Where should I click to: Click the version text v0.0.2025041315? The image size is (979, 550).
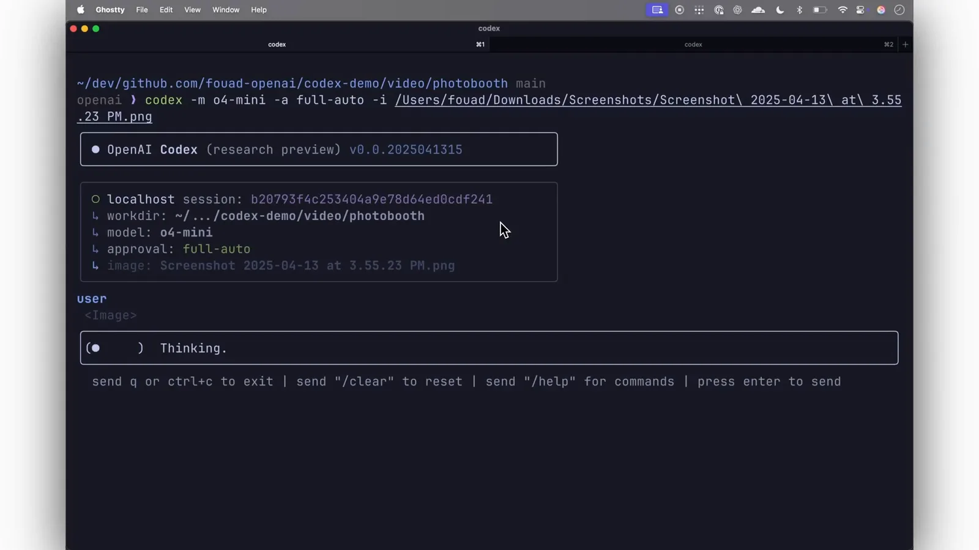pyautogui.click(x=406, y=150)
